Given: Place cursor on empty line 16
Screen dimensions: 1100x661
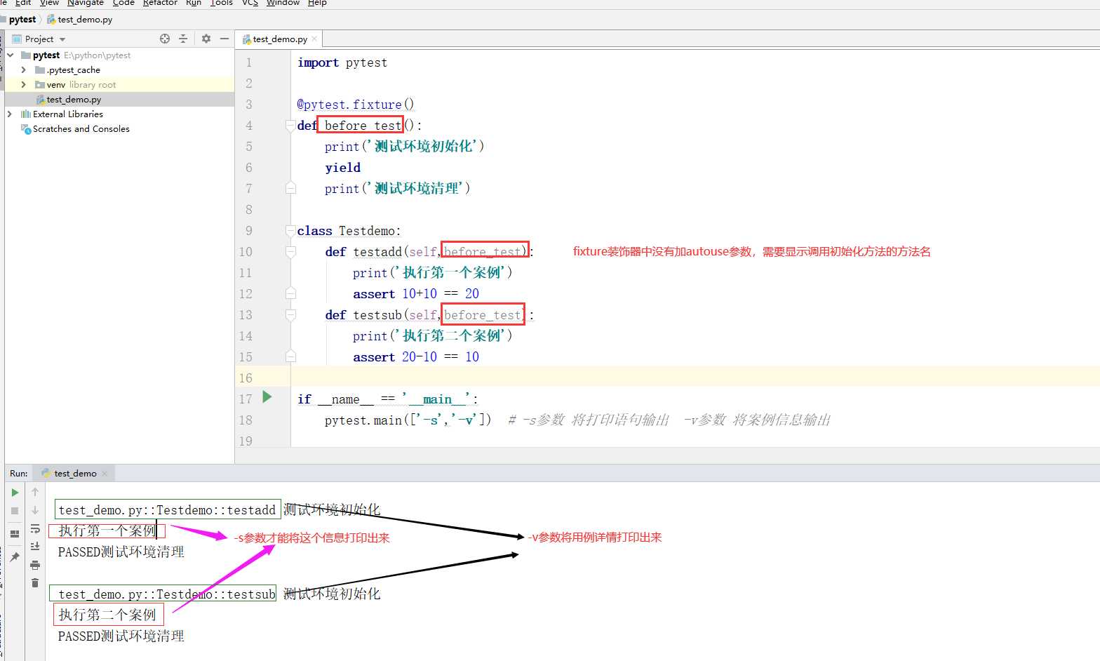Looking at the screenshot, I should point(695,378).
